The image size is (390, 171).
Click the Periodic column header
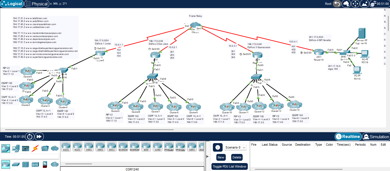360,145
